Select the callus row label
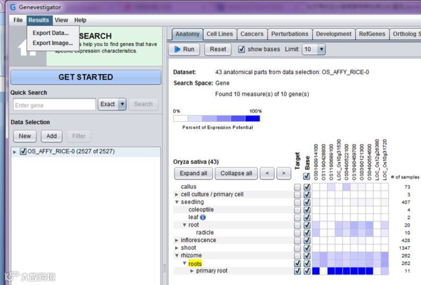 pos(189,187)
